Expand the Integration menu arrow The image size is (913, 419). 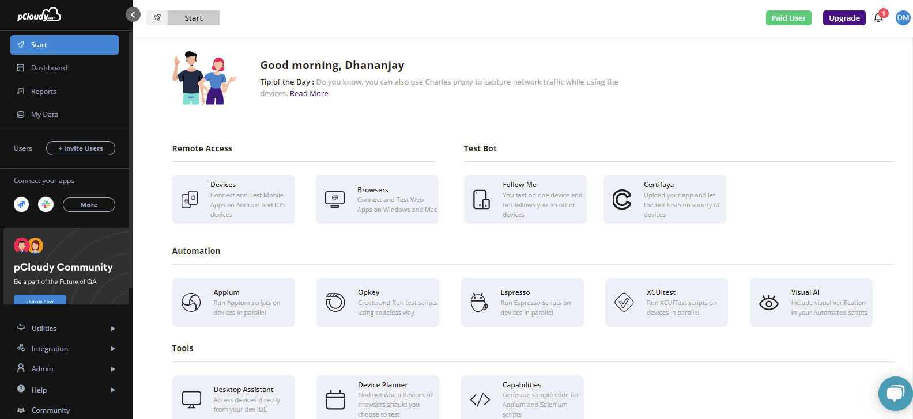click(113, 349)
